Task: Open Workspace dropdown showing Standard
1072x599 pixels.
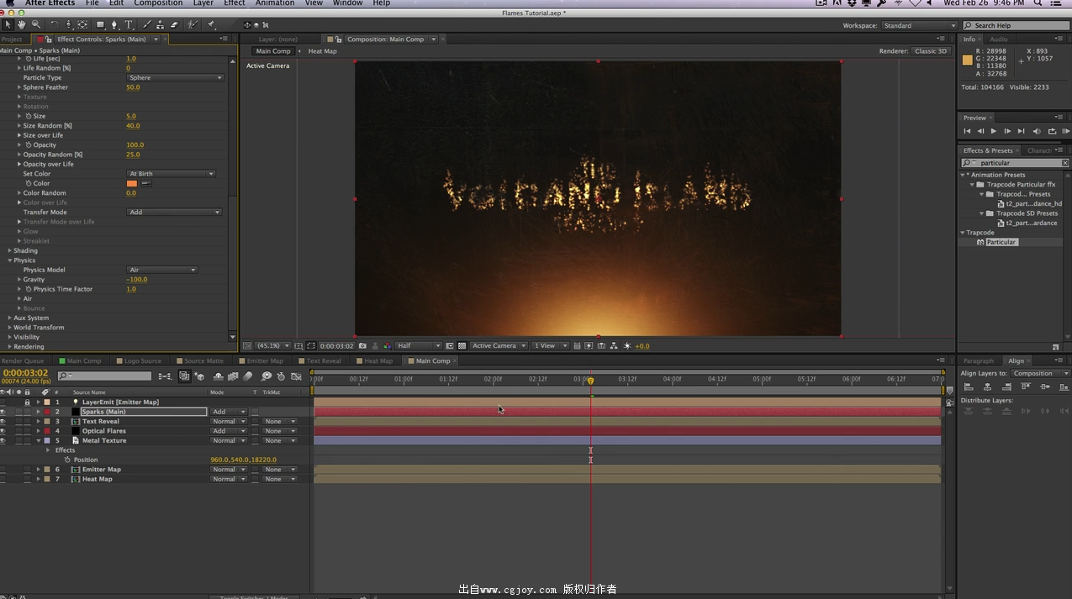Action: (x=919, y=25)
